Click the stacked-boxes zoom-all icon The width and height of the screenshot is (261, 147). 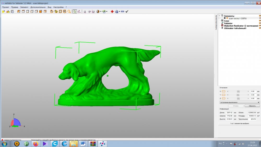tap(64, 12)
